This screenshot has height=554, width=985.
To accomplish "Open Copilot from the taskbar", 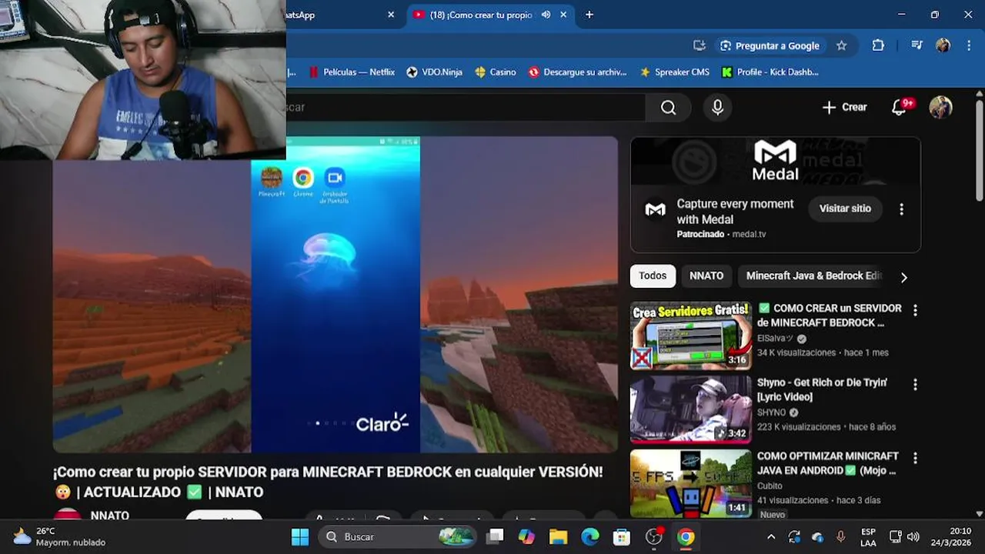I will [x=526, y=536].
